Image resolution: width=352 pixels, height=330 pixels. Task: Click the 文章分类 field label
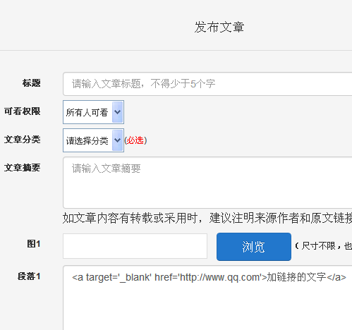[x=23, y=140]
